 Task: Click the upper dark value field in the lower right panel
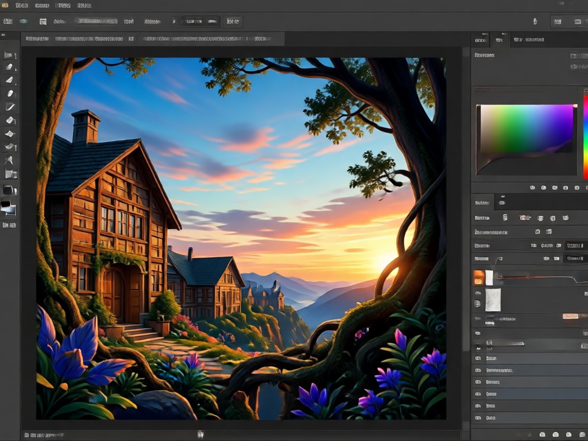pyautogui.click(x=575, y=246)
